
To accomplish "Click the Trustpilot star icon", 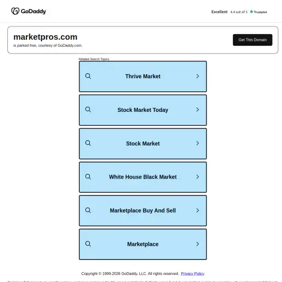I will (251, 12).
